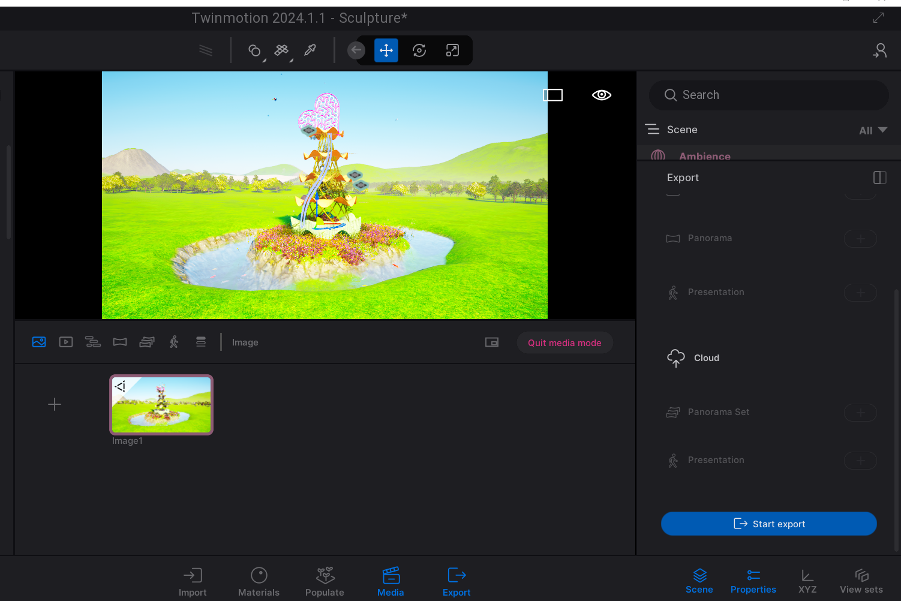Switch to Panorama Set media type
Screen dimensions: 901x601
tap(147, 342)
